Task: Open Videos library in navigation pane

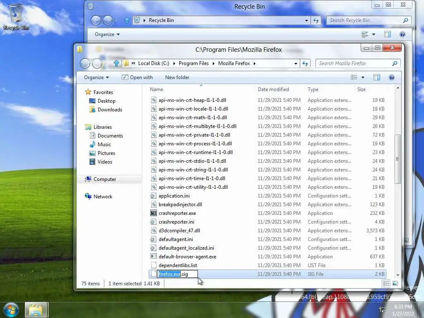Action: point(105,162)
